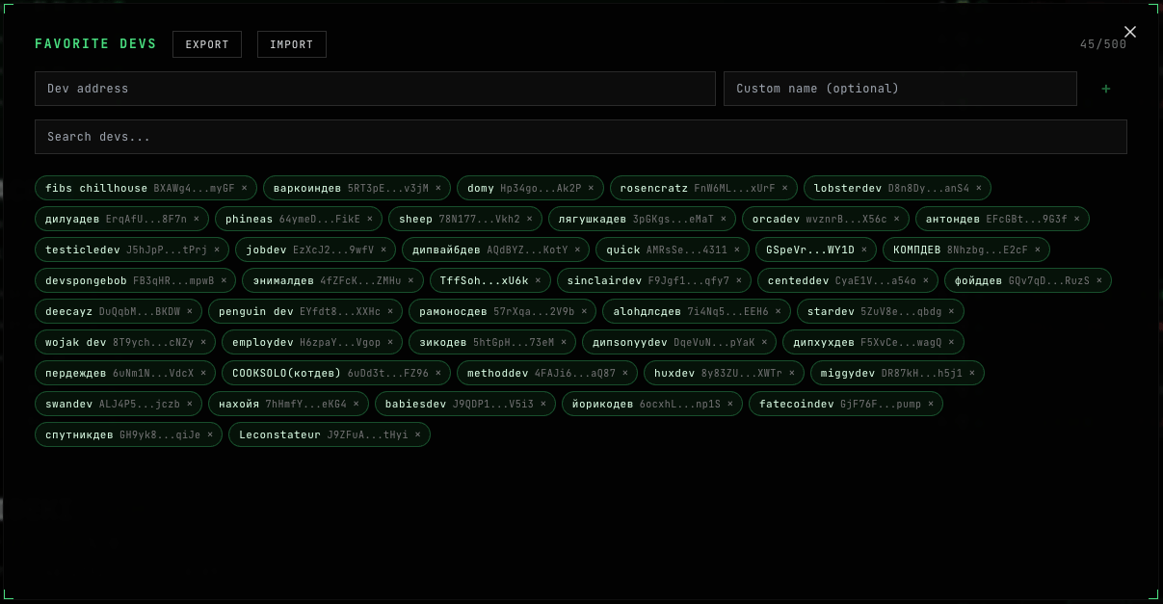1163x604 pixels.
Task: Click the green plus add-dev icon
Action: click(x=1106, y=89)
